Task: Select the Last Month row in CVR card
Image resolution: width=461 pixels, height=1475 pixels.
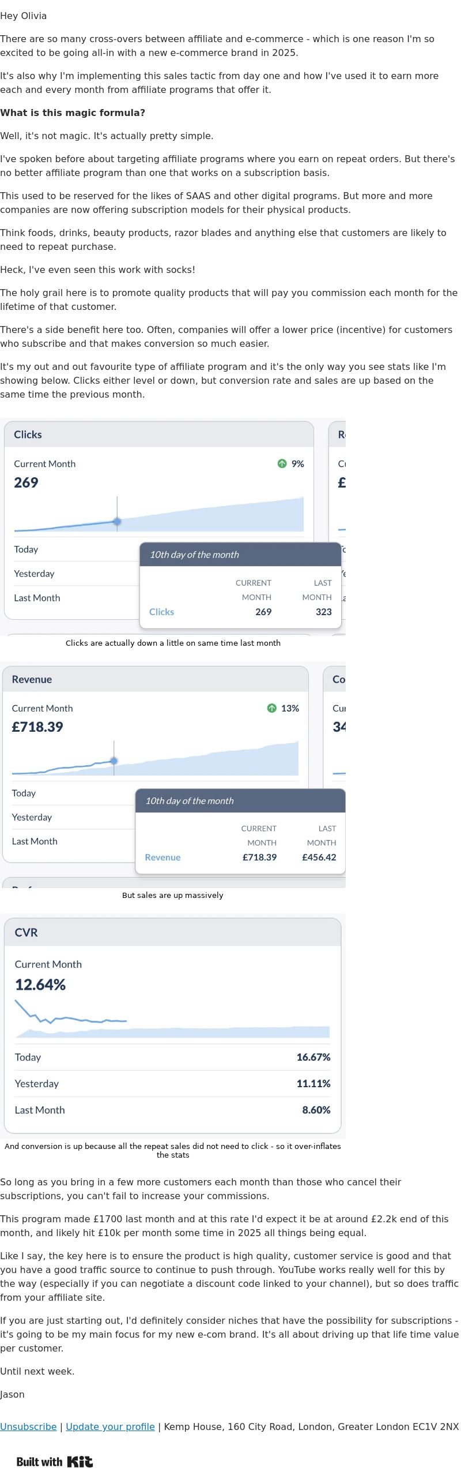Action: click(173, 1110)
